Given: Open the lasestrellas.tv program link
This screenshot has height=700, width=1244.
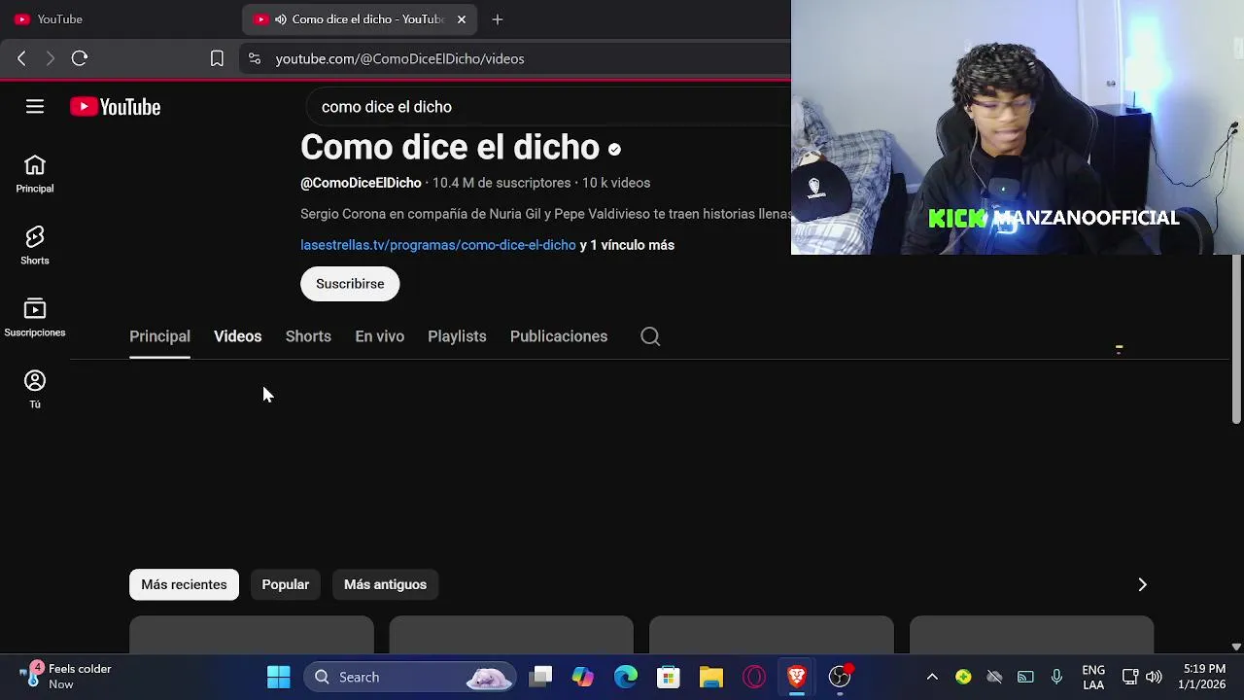Looking at the screenshot, I should tap(438, 245).
